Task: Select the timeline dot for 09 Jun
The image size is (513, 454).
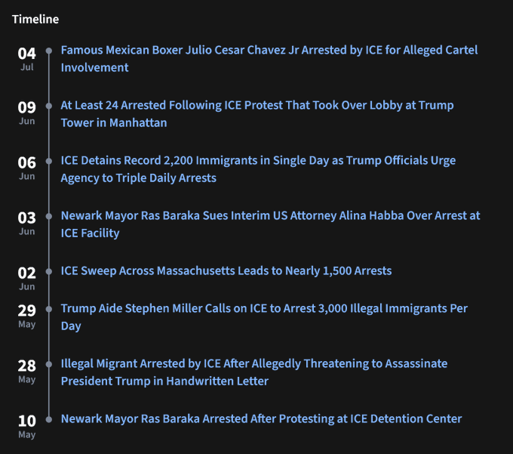Action: [49, 106]
